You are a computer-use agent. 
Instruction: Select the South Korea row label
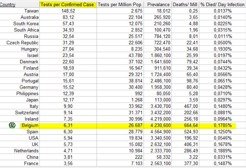pos(26,23)
